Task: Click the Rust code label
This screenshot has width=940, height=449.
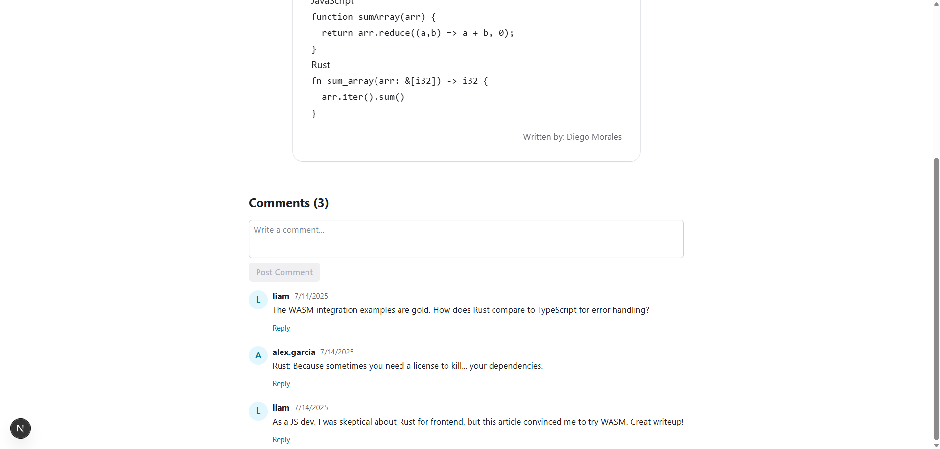Action: click(321, 65)
